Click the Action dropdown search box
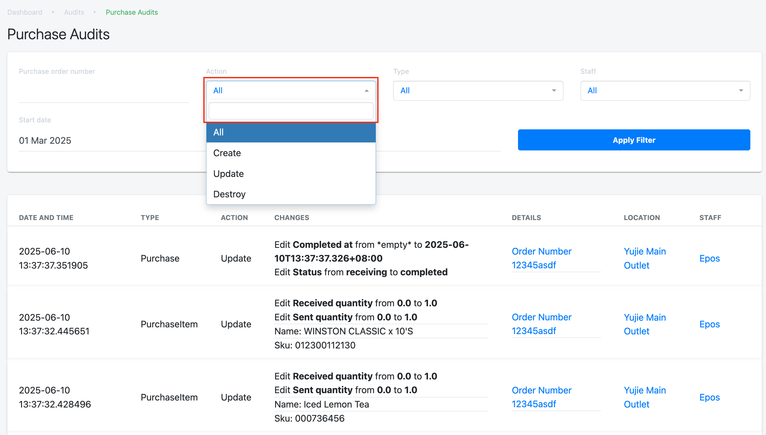 point(291,111)
